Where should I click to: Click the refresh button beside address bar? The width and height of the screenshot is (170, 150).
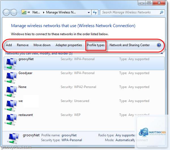[x=95, y=12]
